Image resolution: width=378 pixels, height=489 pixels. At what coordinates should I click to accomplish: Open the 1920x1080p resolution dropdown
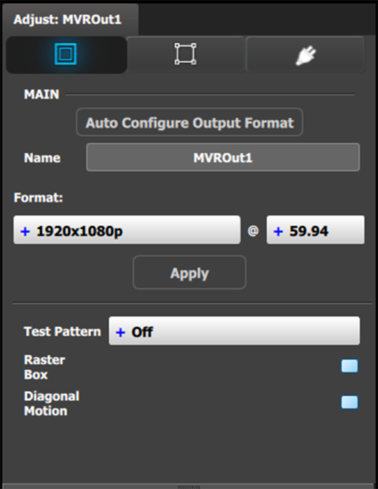pos(127,230)
